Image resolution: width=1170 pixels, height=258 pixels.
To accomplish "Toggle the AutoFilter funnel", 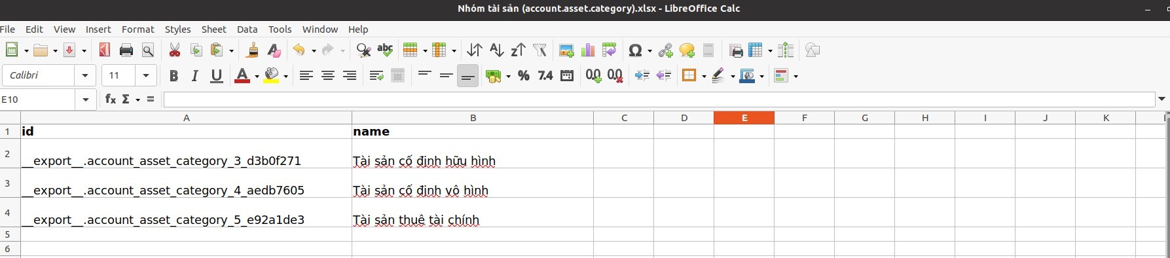I will pyautogui.click(x=539, y=50).
